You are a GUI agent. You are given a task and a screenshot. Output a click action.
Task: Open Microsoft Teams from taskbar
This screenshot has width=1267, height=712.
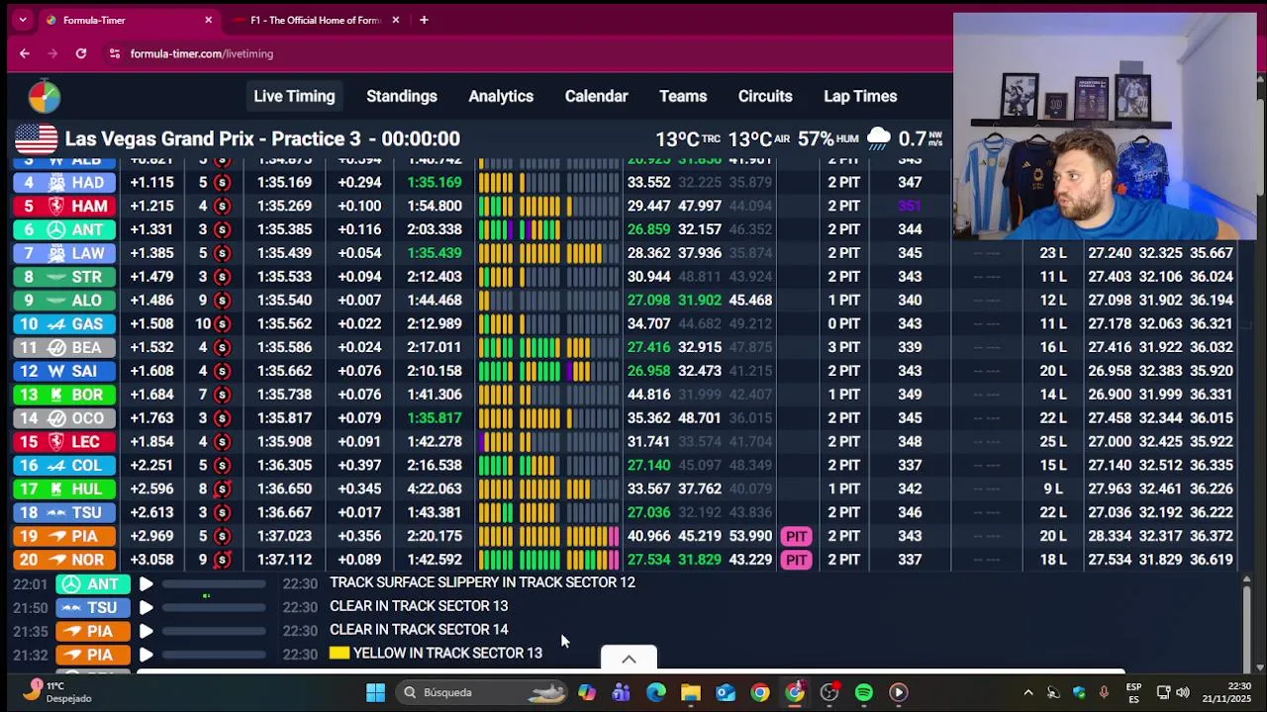pyautogui.click(x=622, y=692)
